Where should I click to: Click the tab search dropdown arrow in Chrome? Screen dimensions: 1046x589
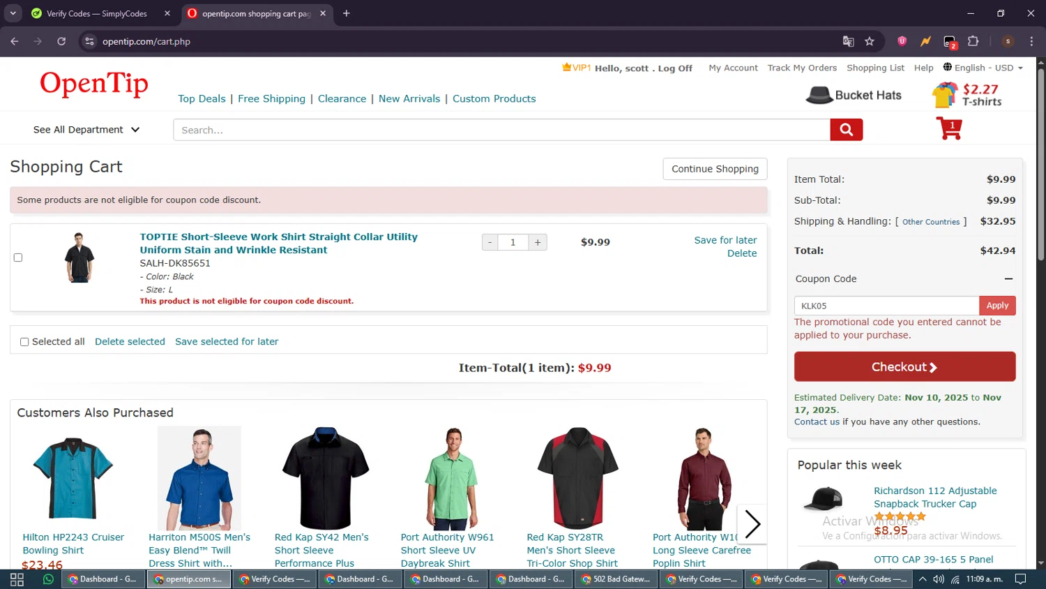pos(13,13)
